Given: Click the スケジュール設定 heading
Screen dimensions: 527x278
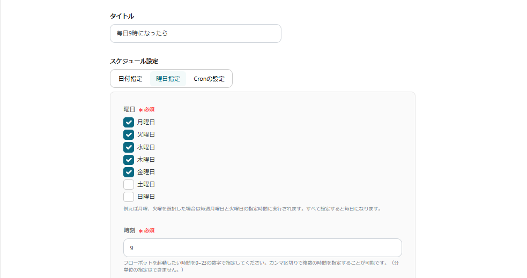Looking at the screenshot, I should tap(134, 61).
